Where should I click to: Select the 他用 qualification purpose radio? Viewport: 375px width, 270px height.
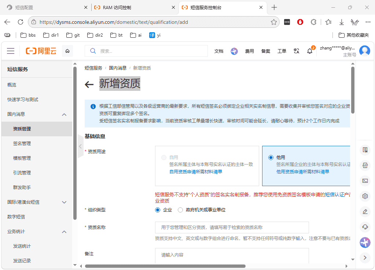pos(271,158)
